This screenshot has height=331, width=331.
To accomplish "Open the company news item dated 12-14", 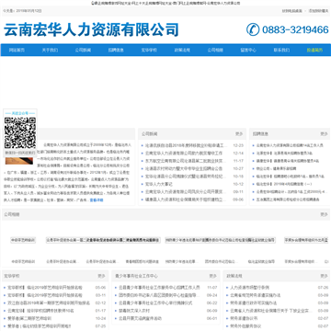I will (184, 154).
